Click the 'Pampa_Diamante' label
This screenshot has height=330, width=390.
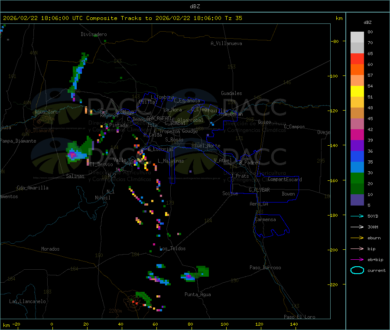pyautogui.click(x=18, y=141)
